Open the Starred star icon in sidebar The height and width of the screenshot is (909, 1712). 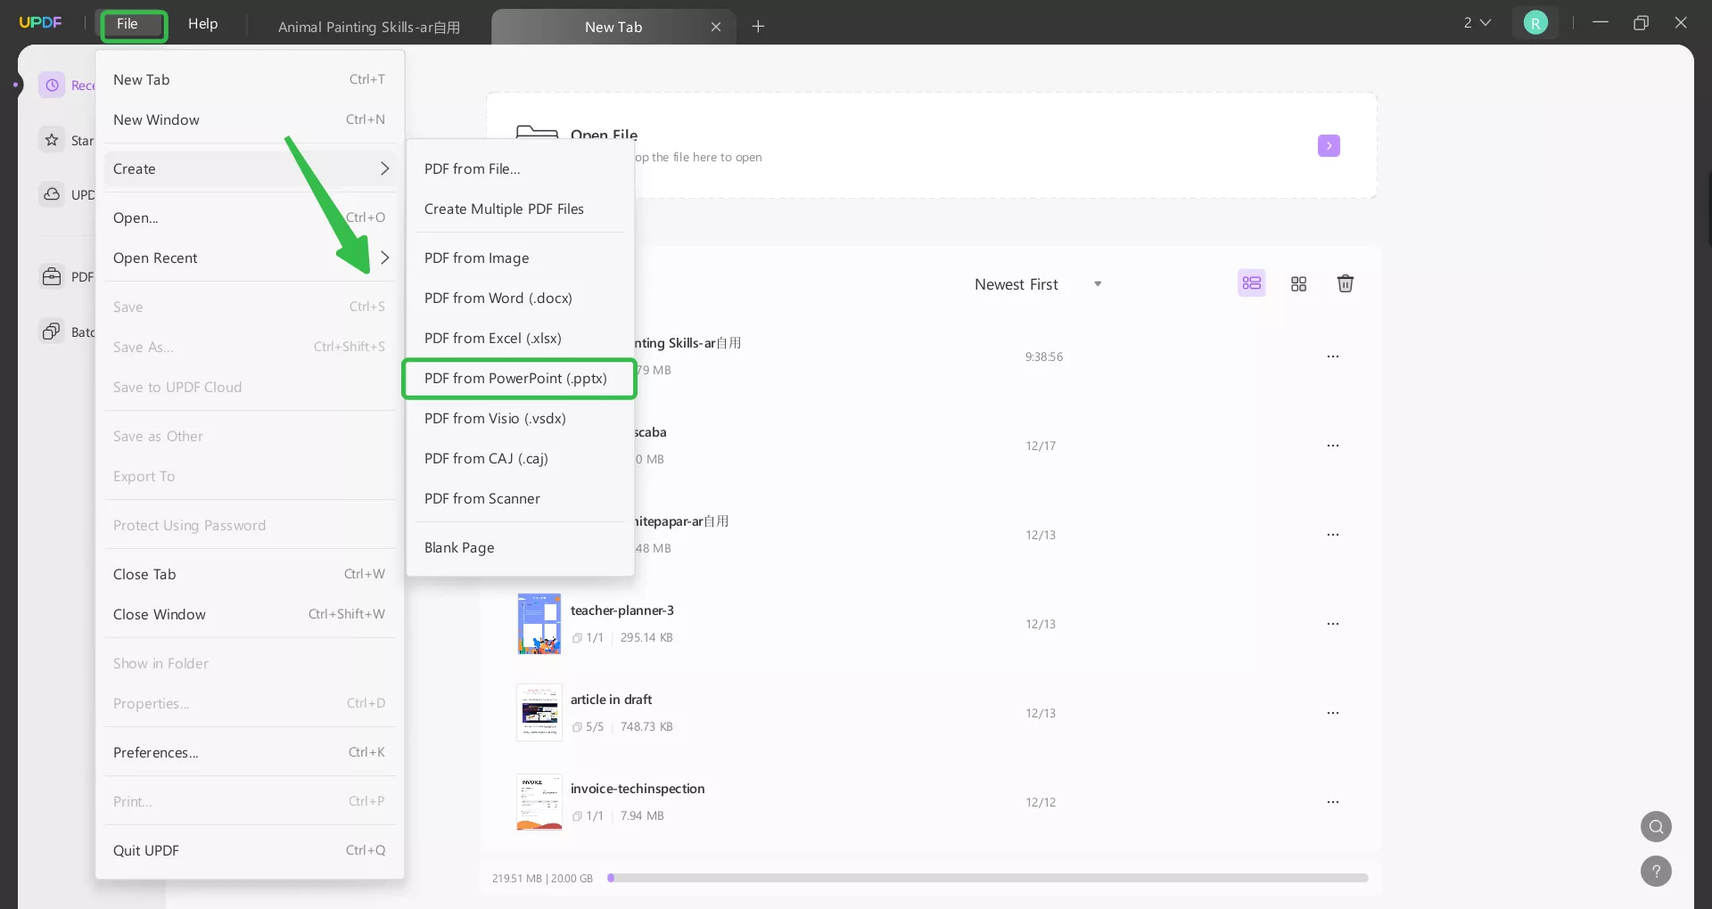coord(53,140)
